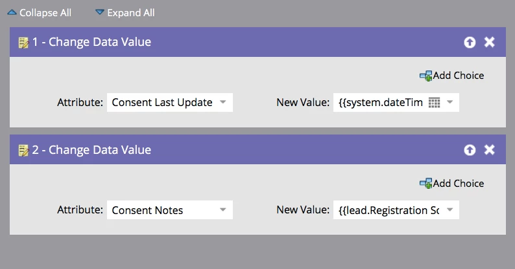Click step 2 flow-step note icon

coord(23,150)
